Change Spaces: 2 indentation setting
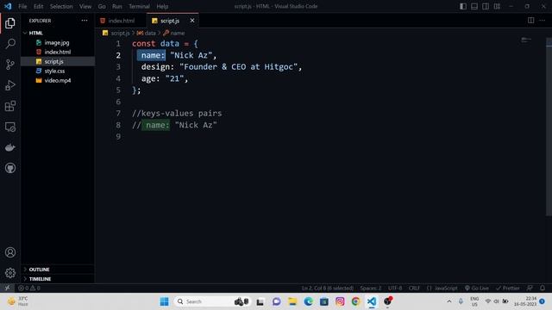This screenshot has width=552, height=310. click(370, 288)
